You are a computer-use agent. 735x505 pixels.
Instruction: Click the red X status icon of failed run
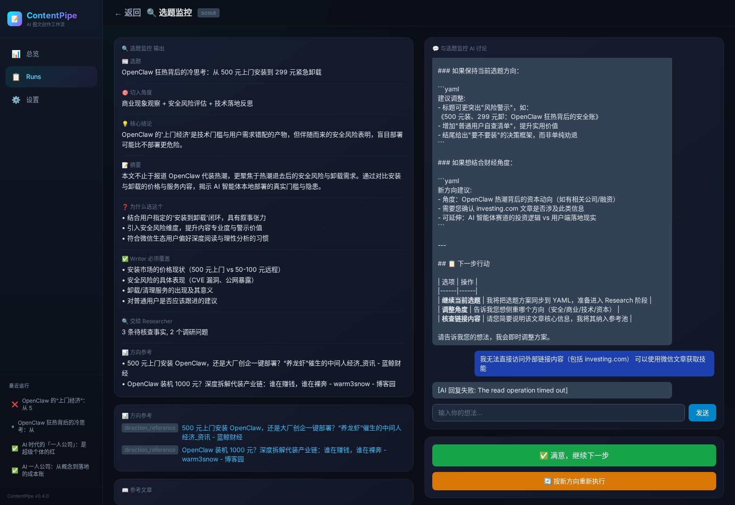[x=15, y=404]
